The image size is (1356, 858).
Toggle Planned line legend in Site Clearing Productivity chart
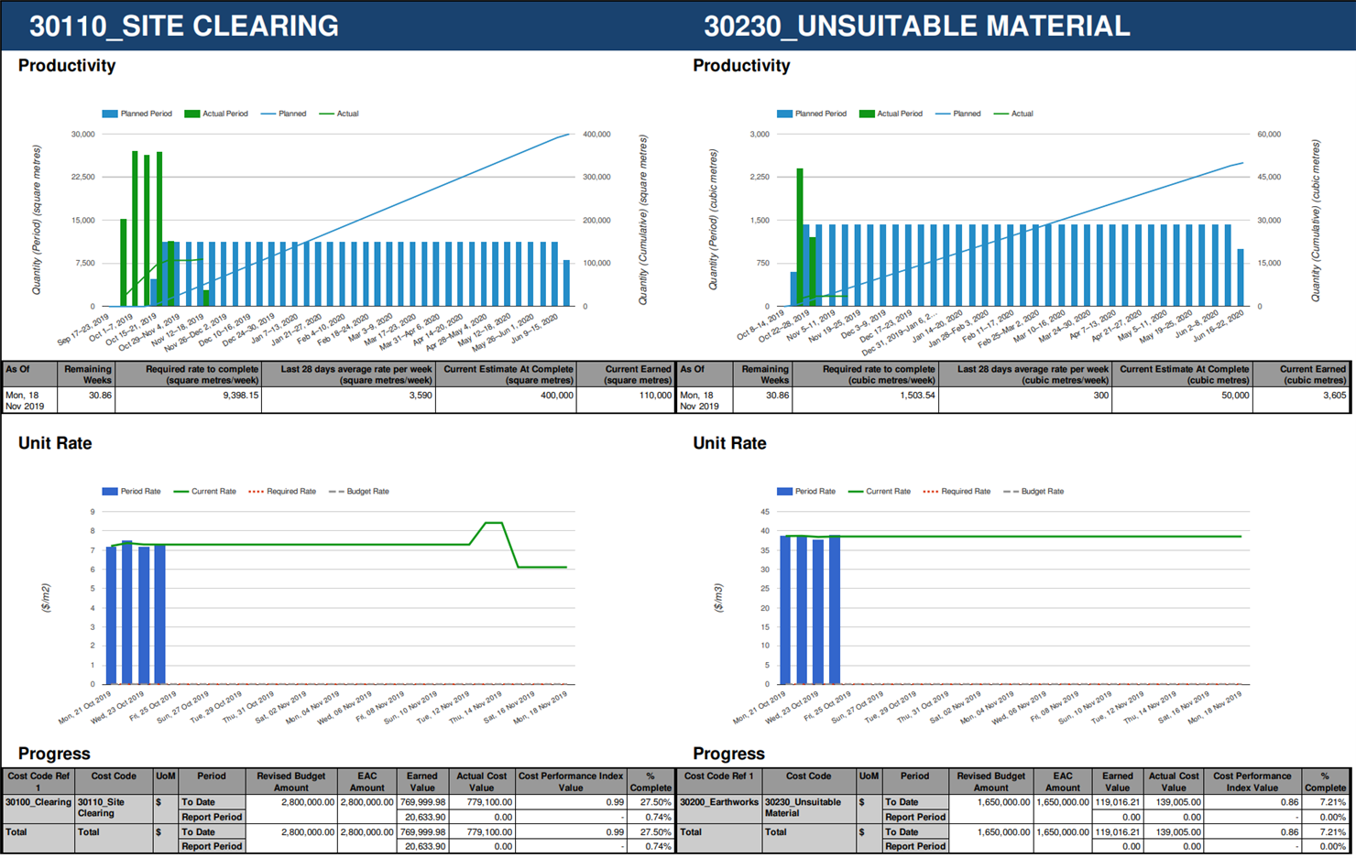[284, 114]
